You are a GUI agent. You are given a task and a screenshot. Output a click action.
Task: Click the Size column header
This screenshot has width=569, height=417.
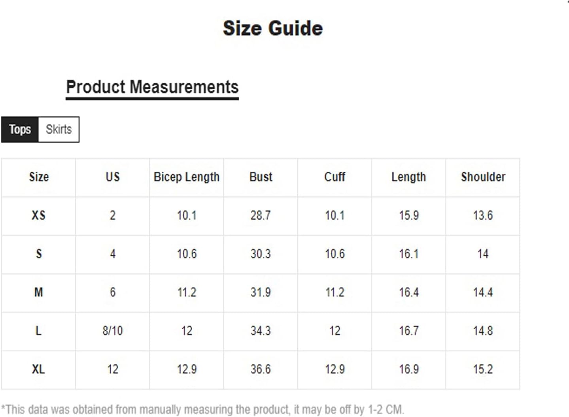tap(39, 177)
